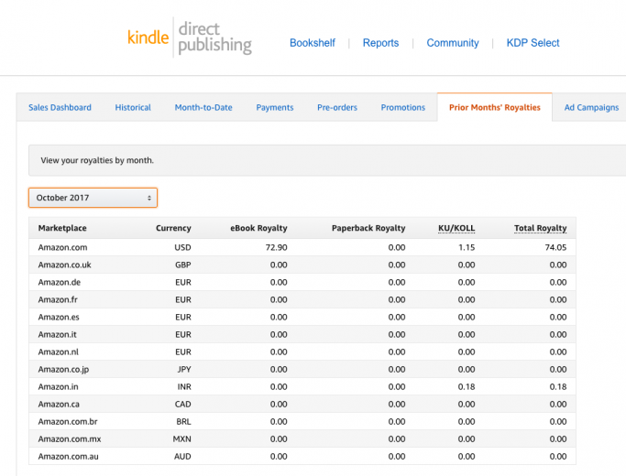Viewport: 626px width, 476px height.
Task: Select the Amazon.com.br marketplace row
Action: [302, 421]
